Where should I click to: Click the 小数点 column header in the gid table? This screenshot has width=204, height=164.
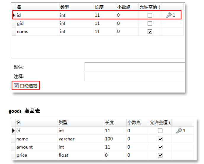127,7
